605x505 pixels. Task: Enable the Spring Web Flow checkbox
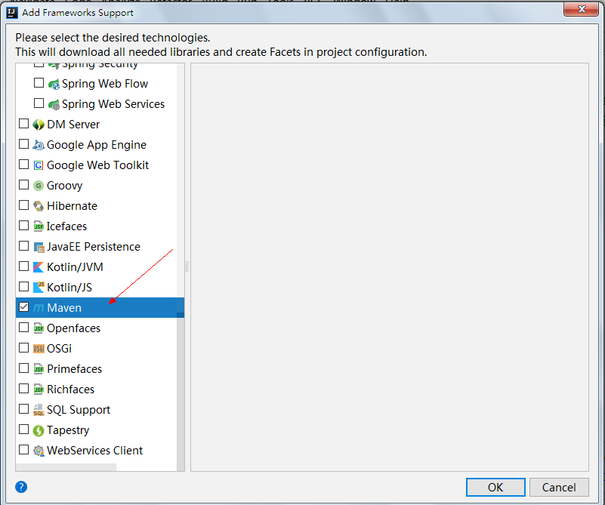point(39,83)
